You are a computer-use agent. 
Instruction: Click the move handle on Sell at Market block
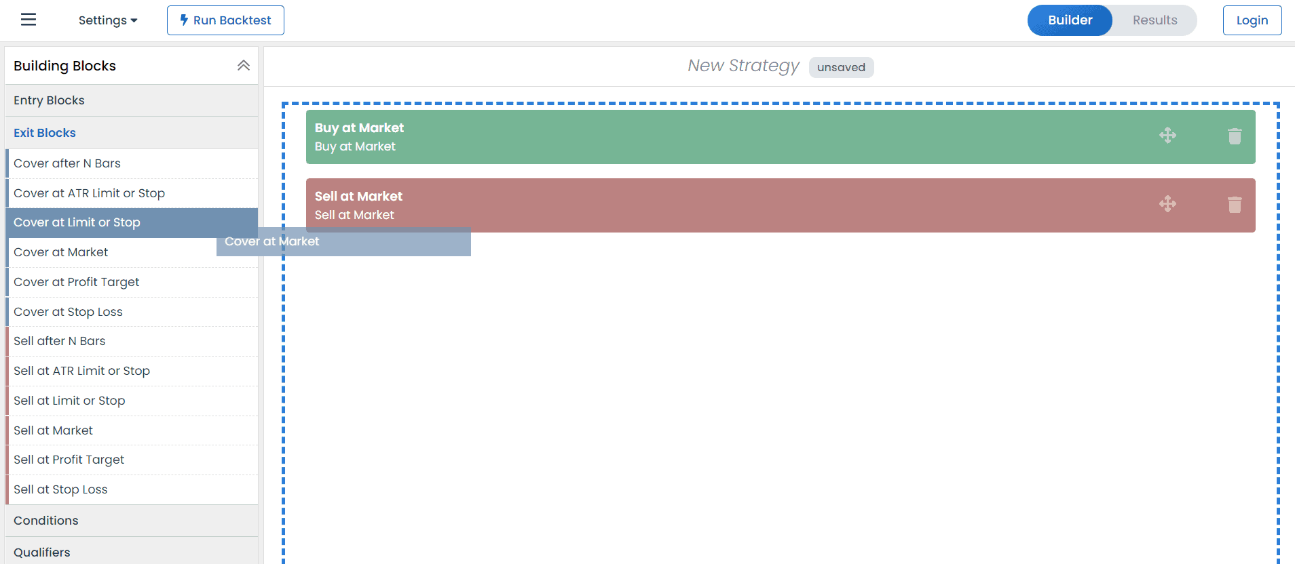1167,204
